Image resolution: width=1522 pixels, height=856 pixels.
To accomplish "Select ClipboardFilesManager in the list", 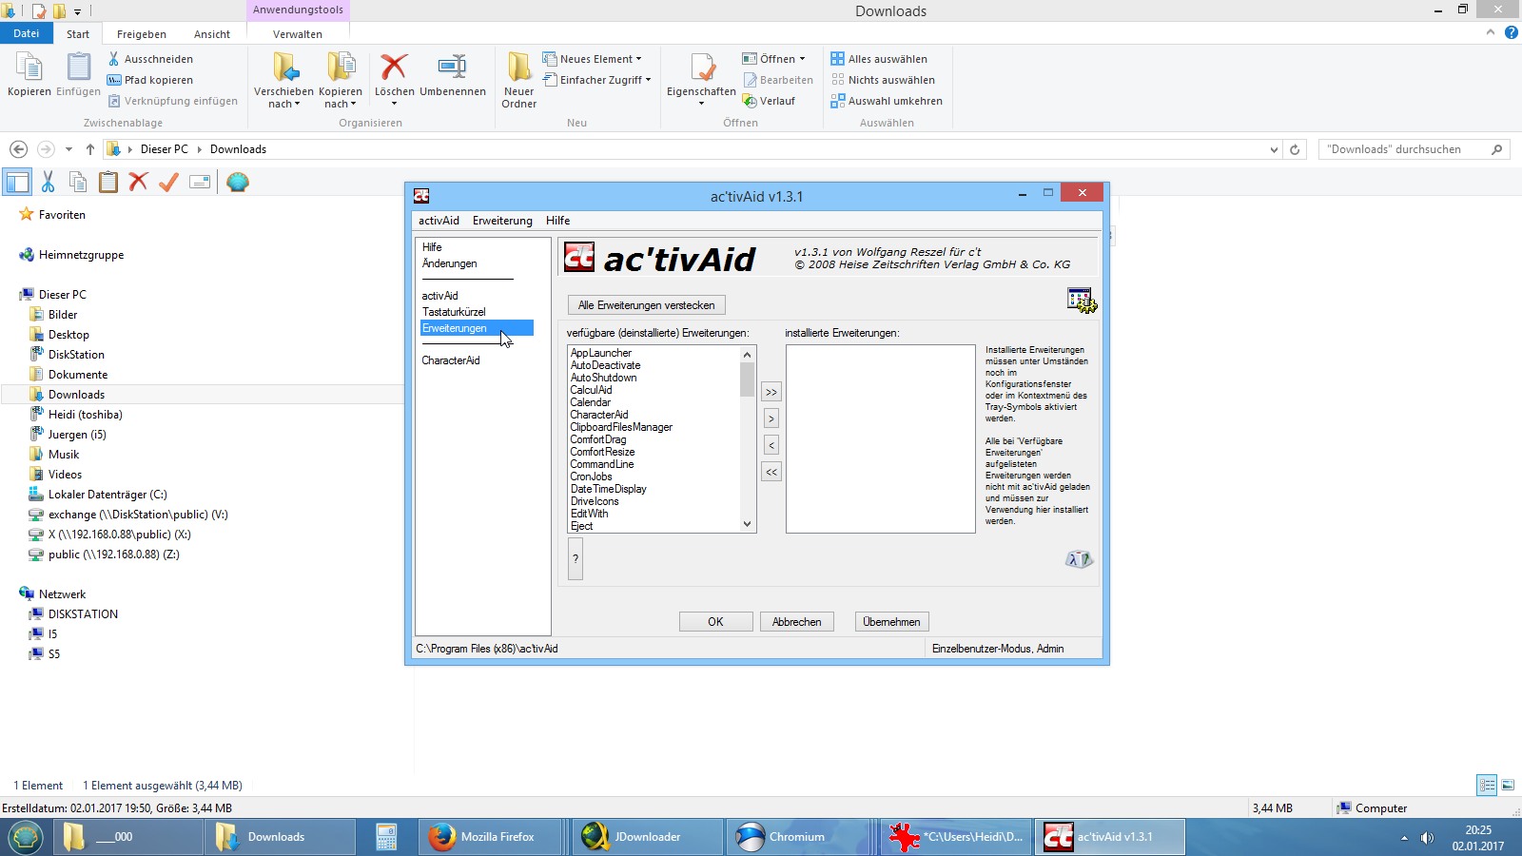I will coord(621,427).
